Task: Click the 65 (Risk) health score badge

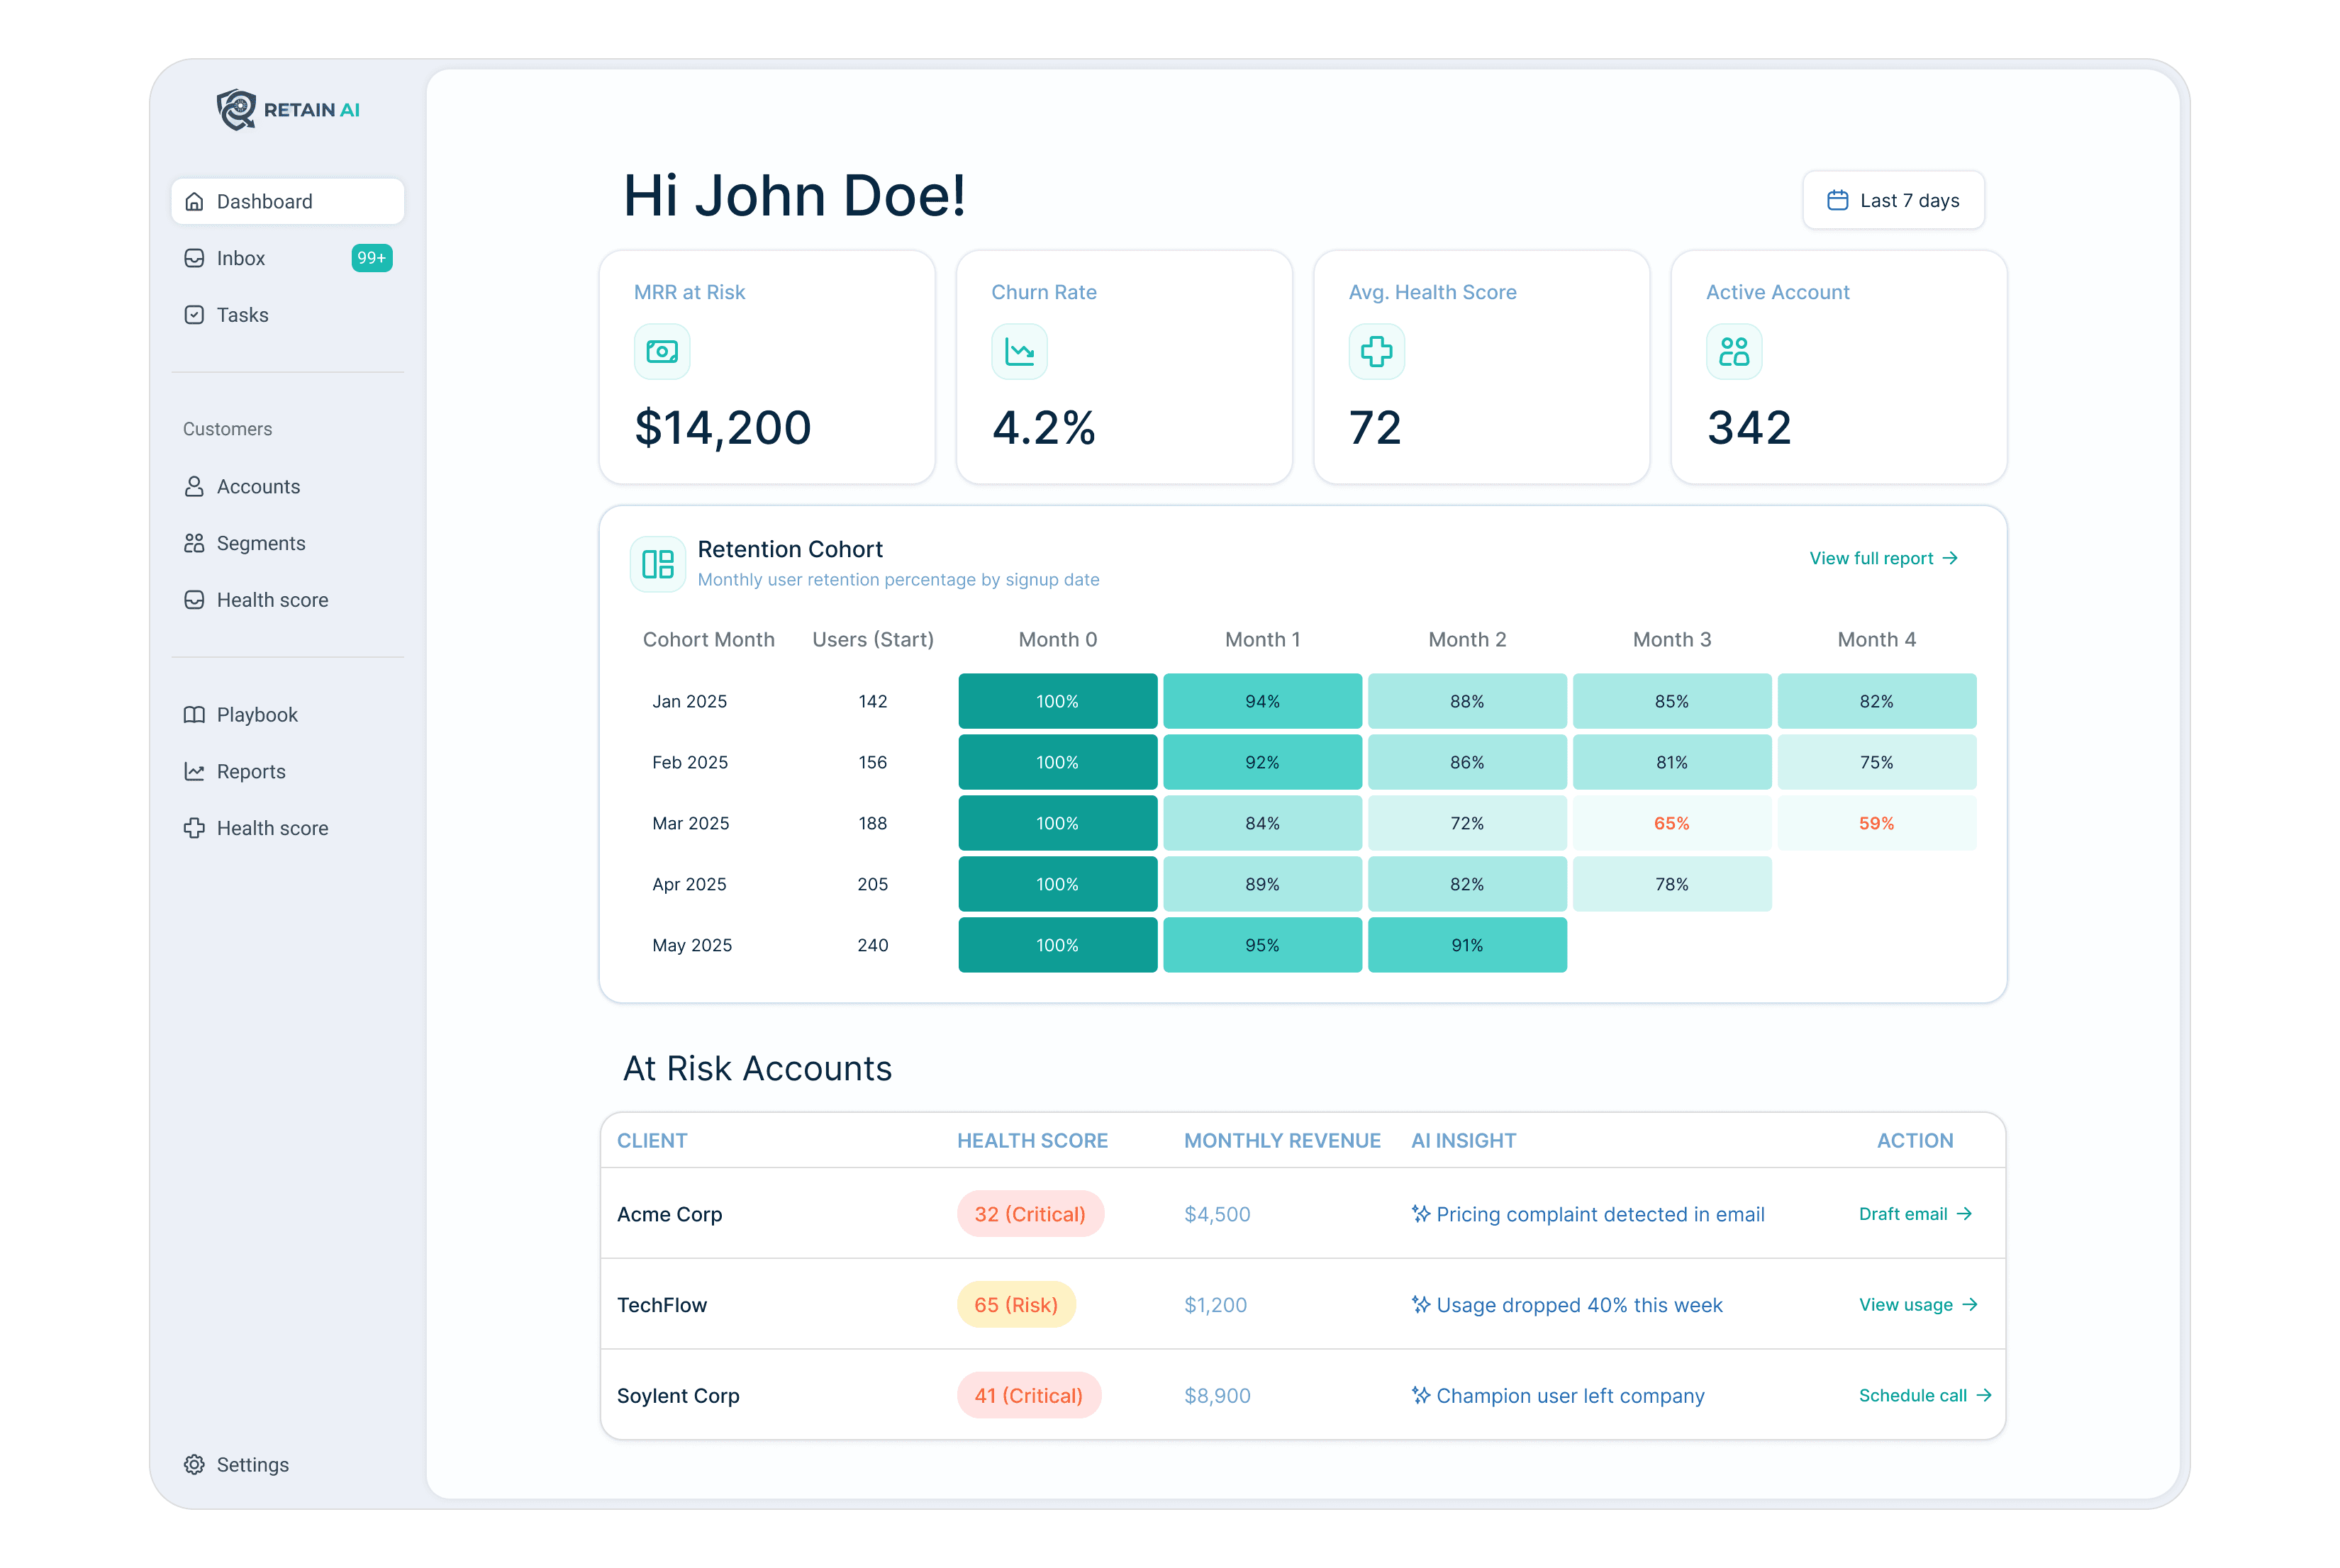Action: 1015,1305
